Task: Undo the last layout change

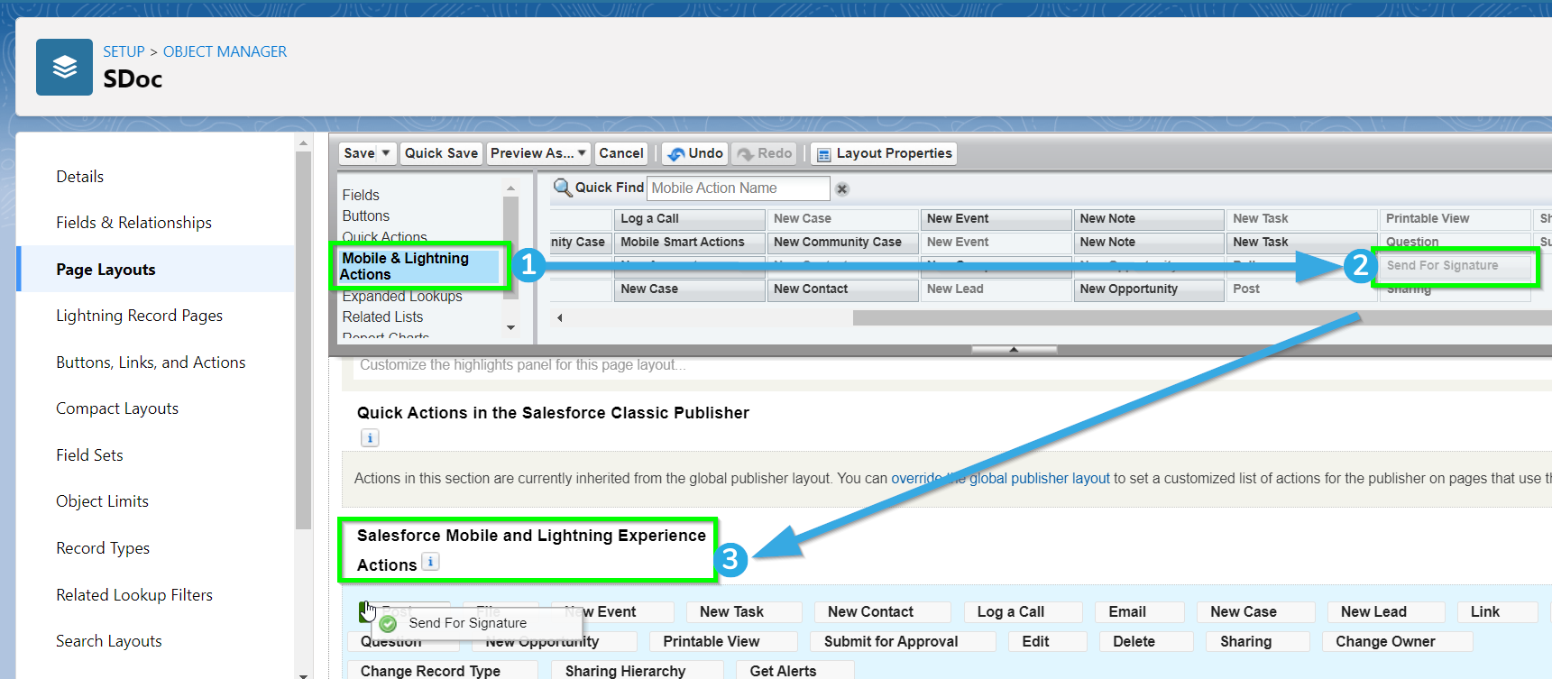Action: coord(695,153)
